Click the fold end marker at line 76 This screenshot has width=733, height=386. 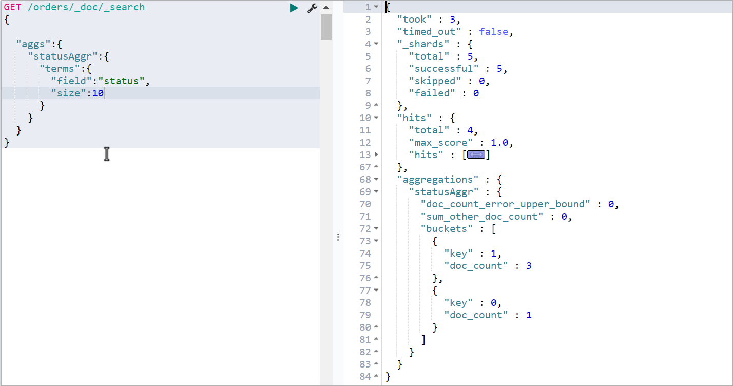pyautogui.click(x=376, y=278)
